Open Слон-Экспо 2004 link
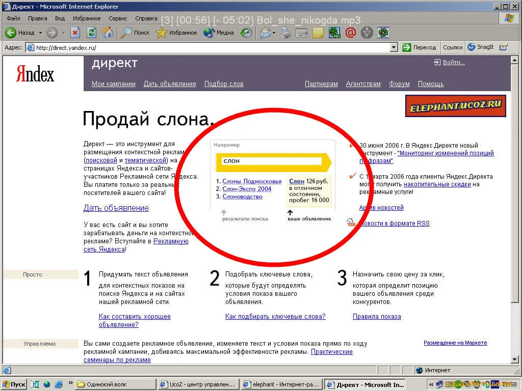Screen dimensions: 522x391 coord(247,189)
